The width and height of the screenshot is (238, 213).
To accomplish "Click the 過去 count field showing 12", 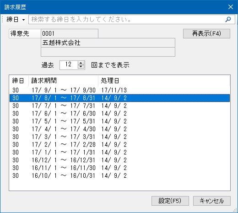I will point(69,65).
